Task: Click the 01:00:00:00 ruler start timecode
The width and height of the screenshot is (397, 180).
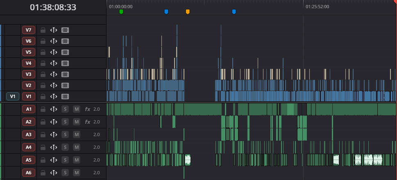Action: 120,7
